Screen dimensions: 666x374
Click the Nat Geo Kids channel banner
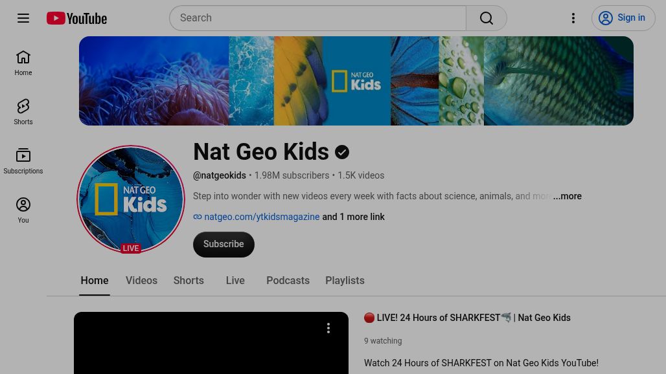[x=356, y=81]
